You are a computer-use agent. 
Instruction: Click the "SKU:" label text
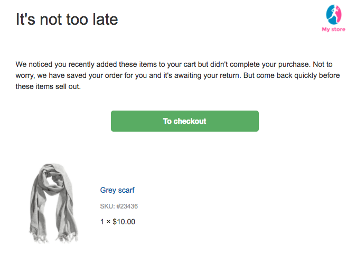107,206
